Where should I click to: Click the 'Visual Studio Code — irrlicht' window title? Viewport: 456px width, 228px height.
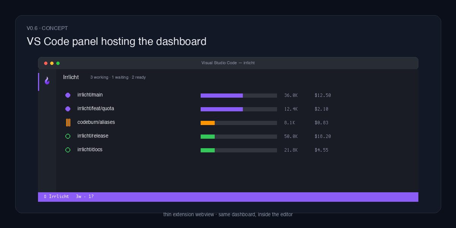click(x=228, y=63)
